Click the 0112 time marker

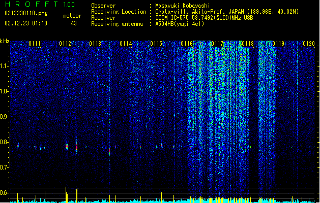coord(65,44)
